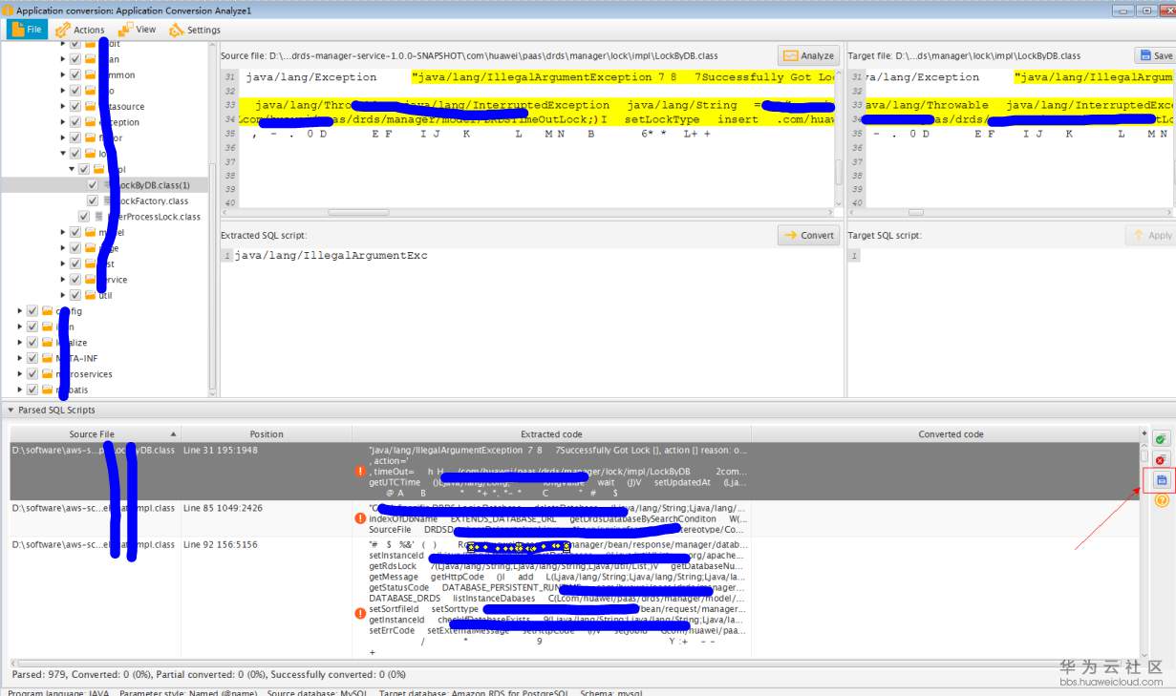Toggle checkbox for LockByDB.class(1)
Screen dimensions: 1176x696
(x=93, y=184)
